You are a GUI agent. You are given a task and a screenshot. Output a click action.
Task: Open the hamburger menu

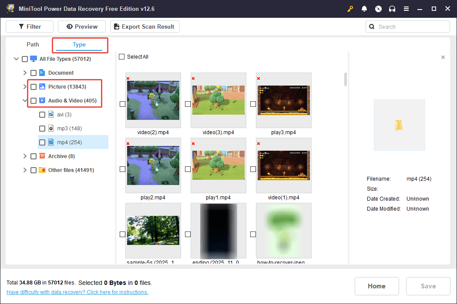pyautogui.click(x=406, y=8)
